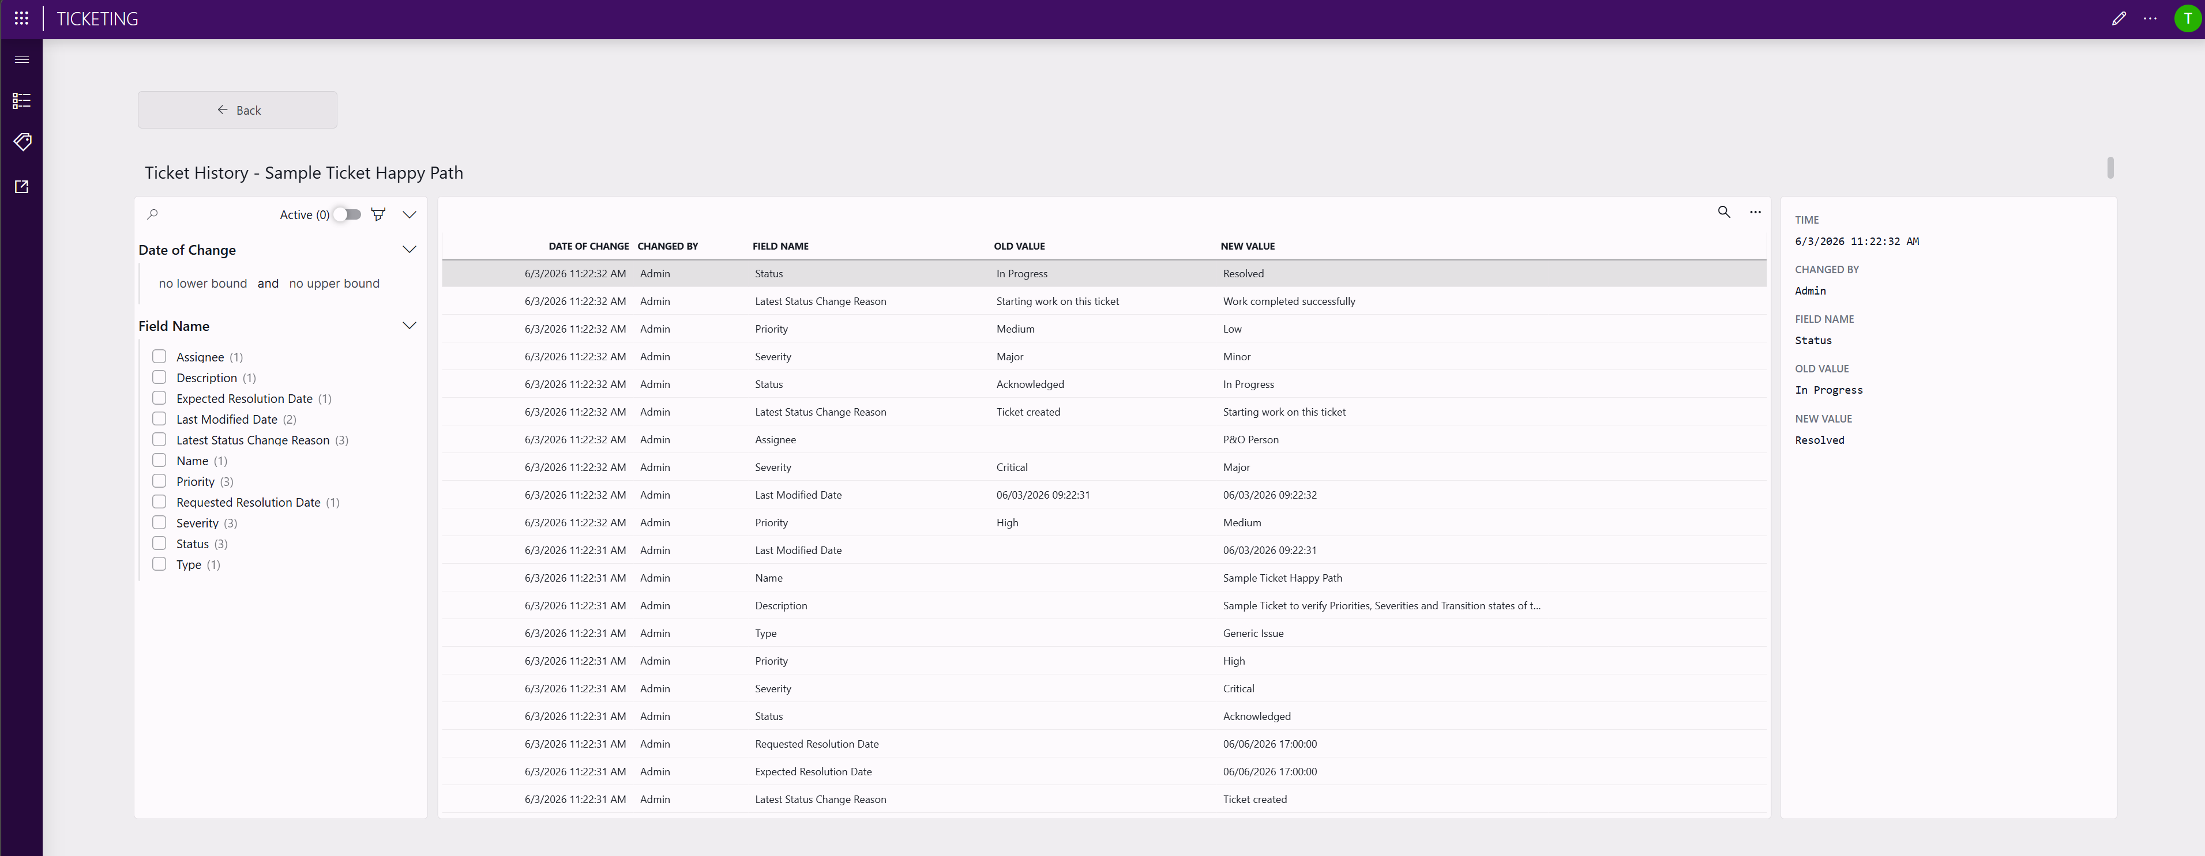Check the Status filter box
2205x856 pixels.
click(x=159, y=543)
